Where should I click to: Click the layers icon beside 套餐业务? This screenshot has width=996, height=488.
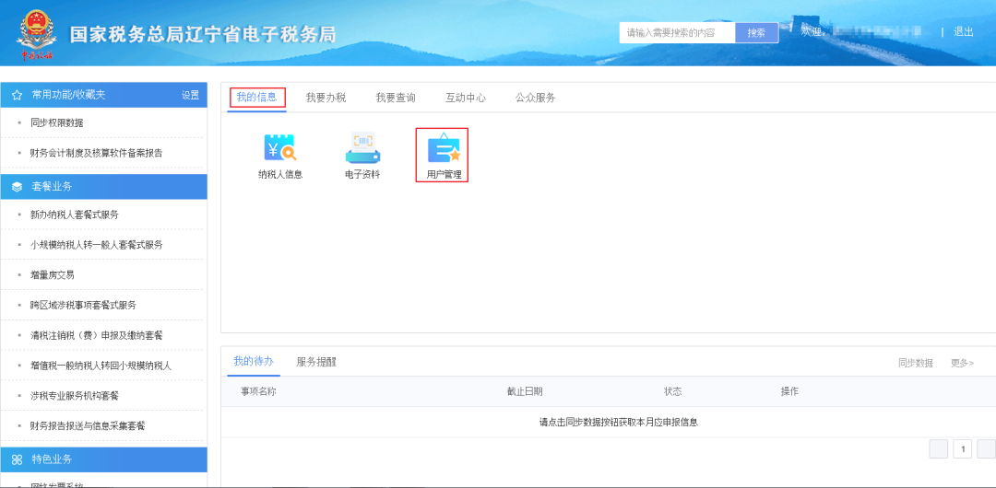(18, 187)
